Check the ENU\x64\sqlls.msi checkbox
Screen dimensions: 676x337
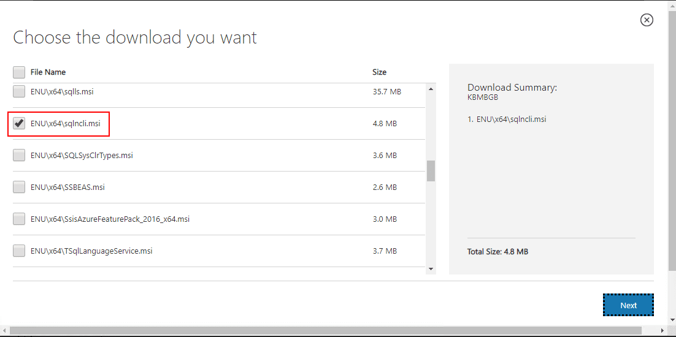click(19, 91)
